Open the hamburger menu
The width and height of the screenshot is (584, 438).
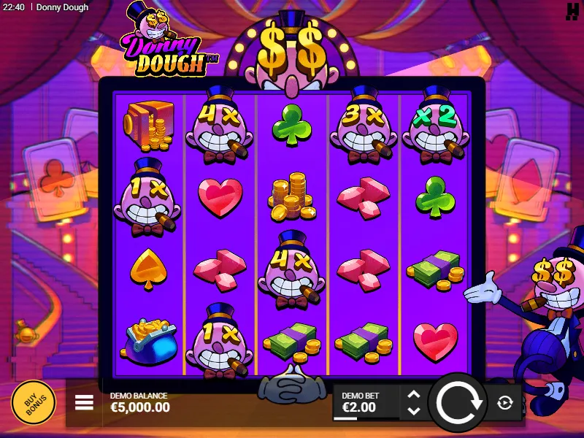click(x=84, y=403)
